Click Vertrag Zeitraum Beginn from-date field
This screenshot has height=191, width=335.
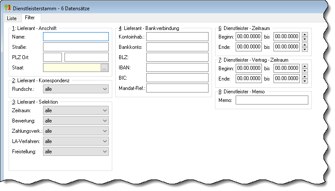(x=249, y=68)
